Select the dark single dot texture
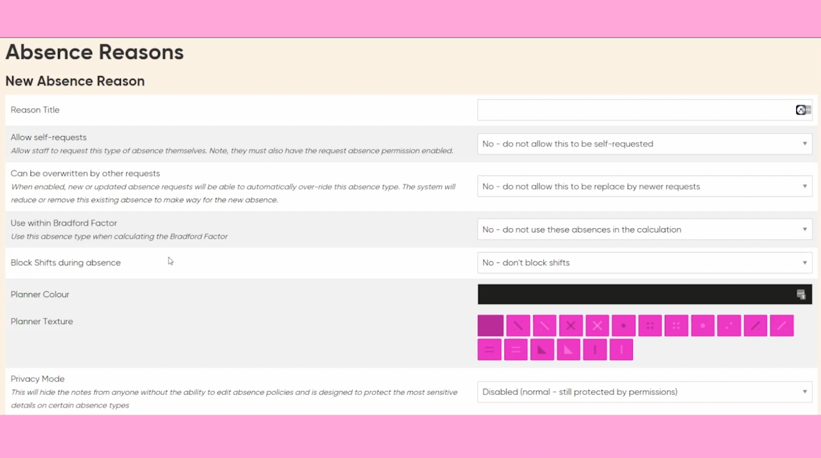The height and width of the screenshot is (458, 821). pyautogui.click(x=623, y=326)
